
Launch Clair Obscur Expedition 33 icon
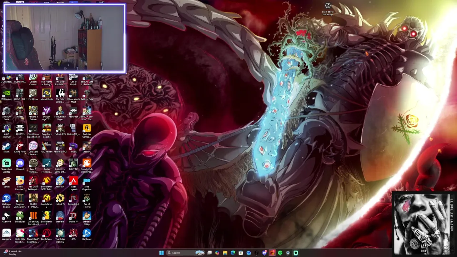click(x=33, y=131)
